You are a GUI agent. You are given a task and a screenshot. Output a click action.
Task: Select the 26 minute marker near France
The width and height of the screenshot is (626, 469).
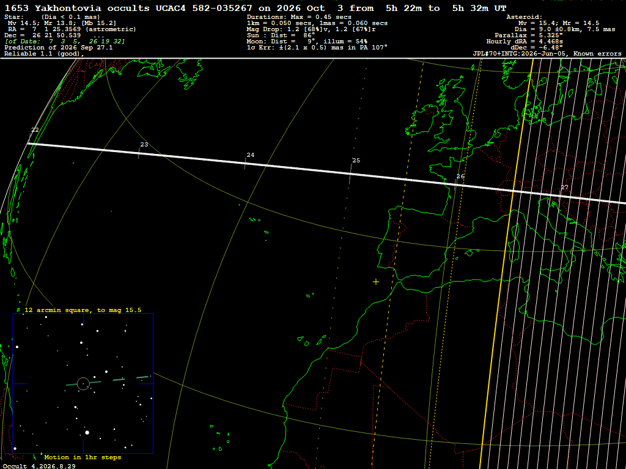click(x=460, y=176)
